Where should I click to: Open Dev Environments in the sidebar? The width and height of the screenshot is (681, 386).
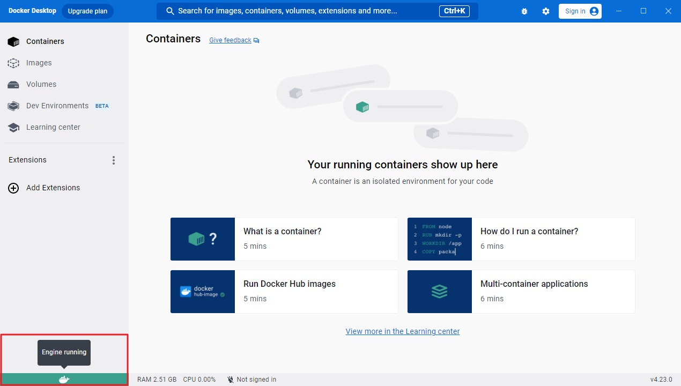(64, 106)
